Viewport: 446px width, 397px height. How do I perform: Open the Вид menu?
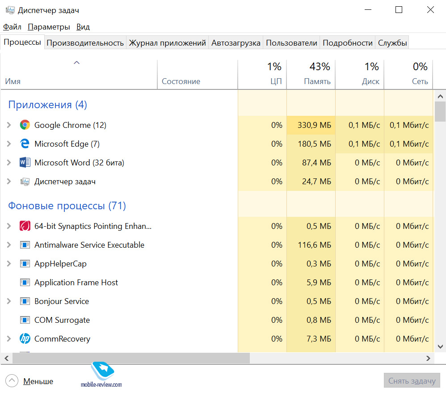coord(83,27)
